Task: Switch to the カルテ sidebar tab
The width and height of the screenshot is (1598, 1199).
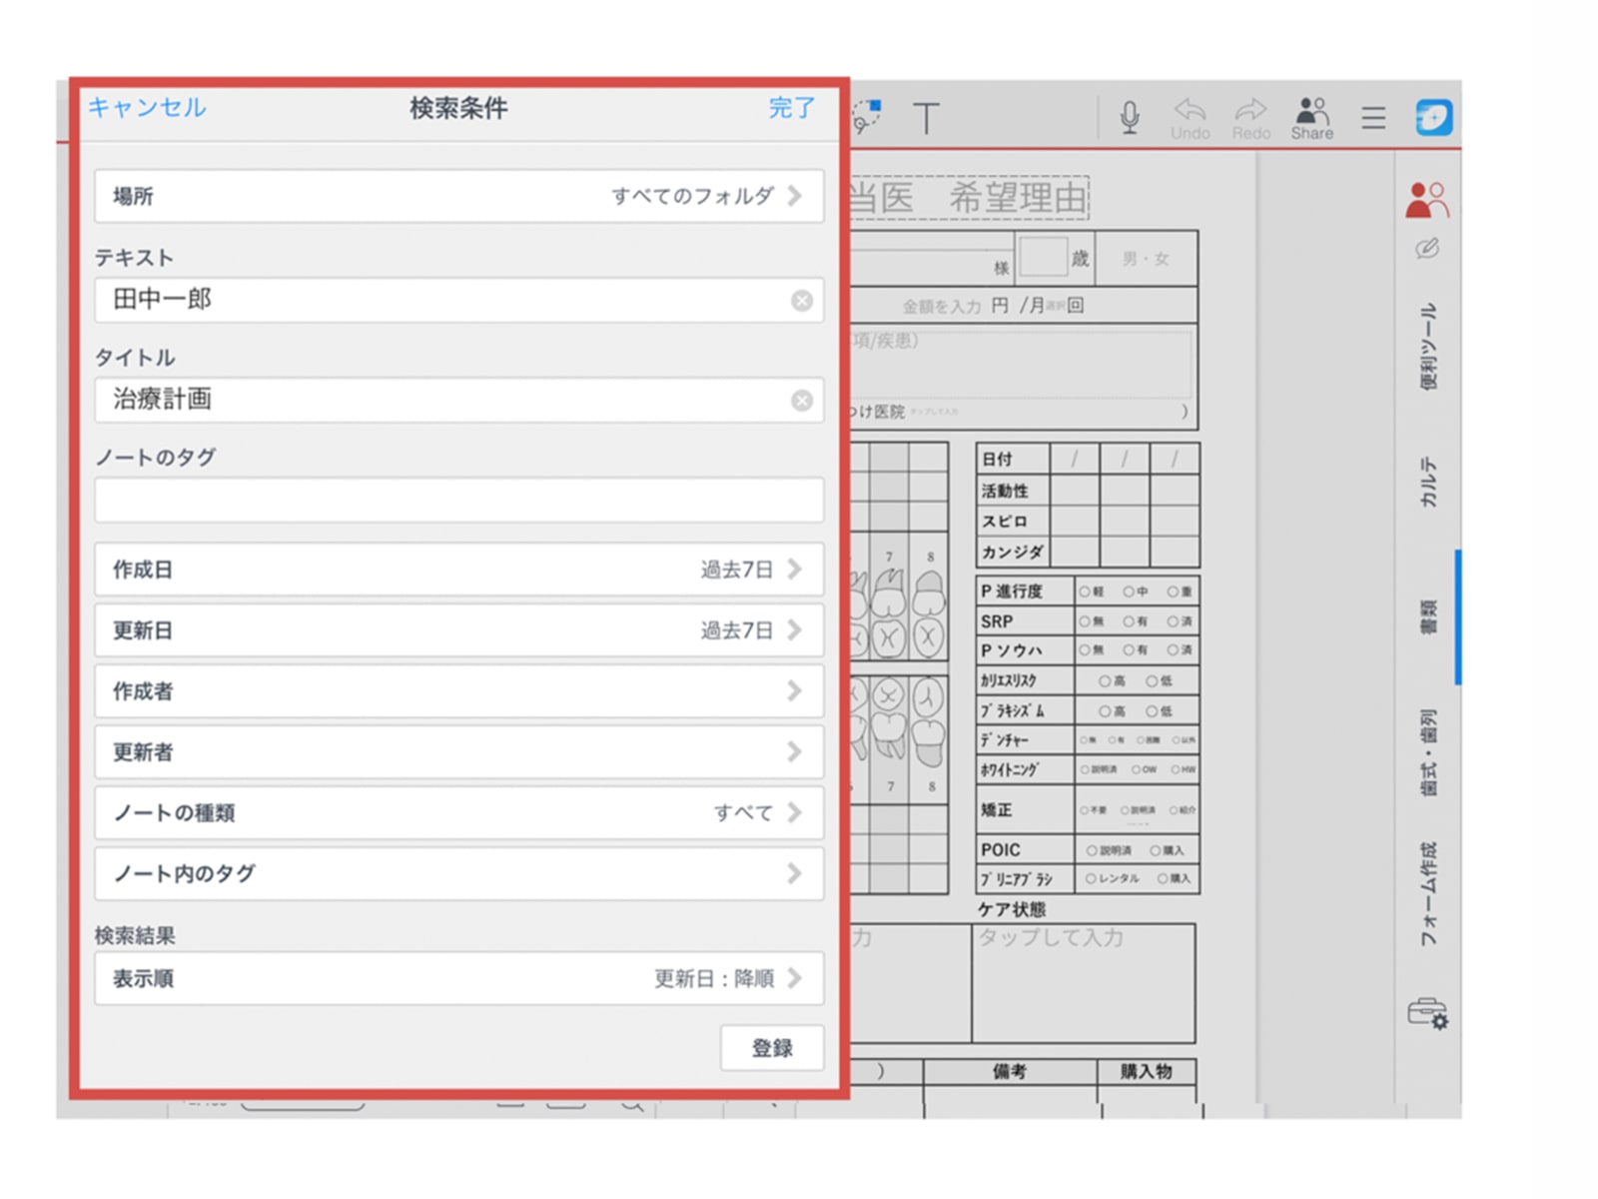Action: pos(1429,482)
